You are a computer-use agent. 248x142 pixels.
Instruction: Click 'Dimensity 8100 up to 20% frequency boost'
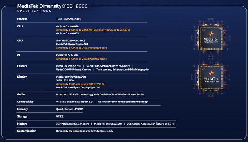(81, 48)
